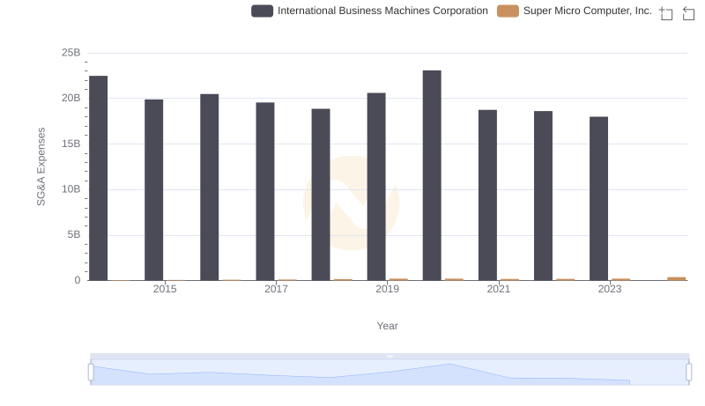This screenshot has height=406, width=705.
Task: Toggle Super Micro Computer, Inc. legend series
Action: [x=575, y=11]
